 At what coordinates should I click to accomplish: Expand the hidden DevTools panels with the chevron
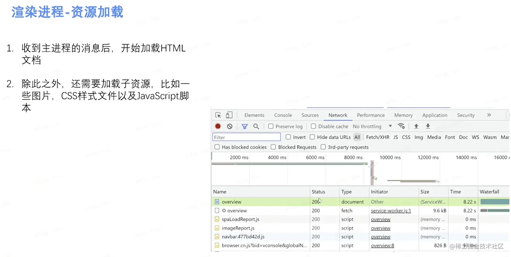pos(489,115)
